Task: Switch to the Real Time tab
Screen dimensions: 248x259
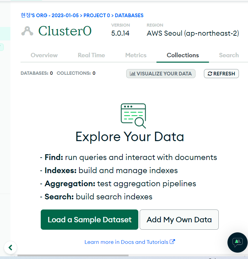Action: point(91,55)
